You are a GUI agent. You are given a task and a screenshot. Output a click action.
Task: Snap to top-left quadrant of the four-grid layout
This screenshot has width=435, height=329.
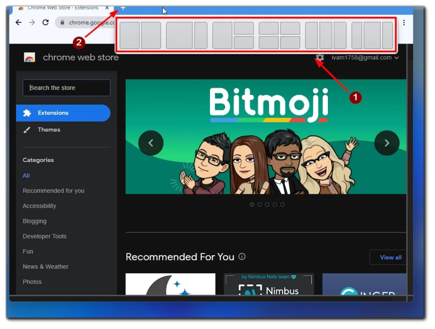(x=268, y=28)
